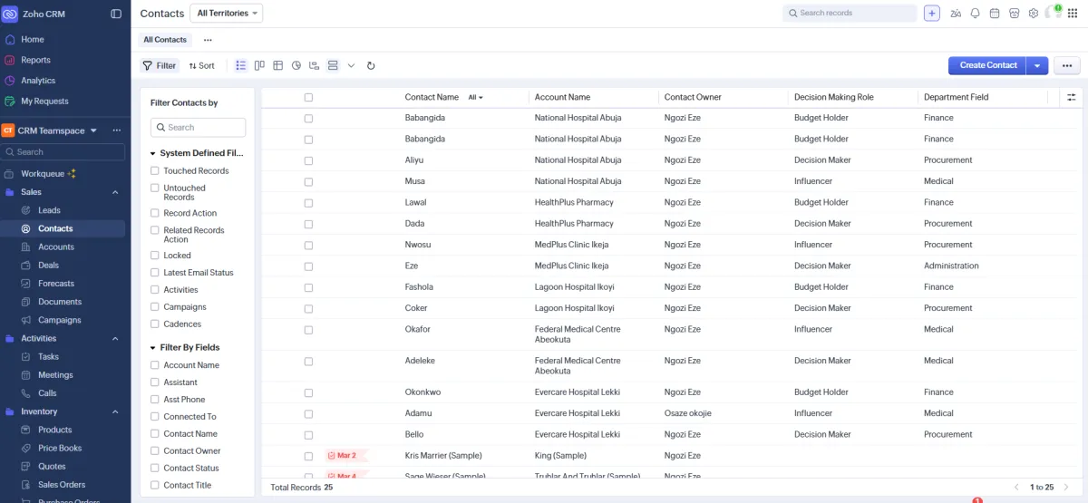
Task: Click the Search records field
Action: 850,14
